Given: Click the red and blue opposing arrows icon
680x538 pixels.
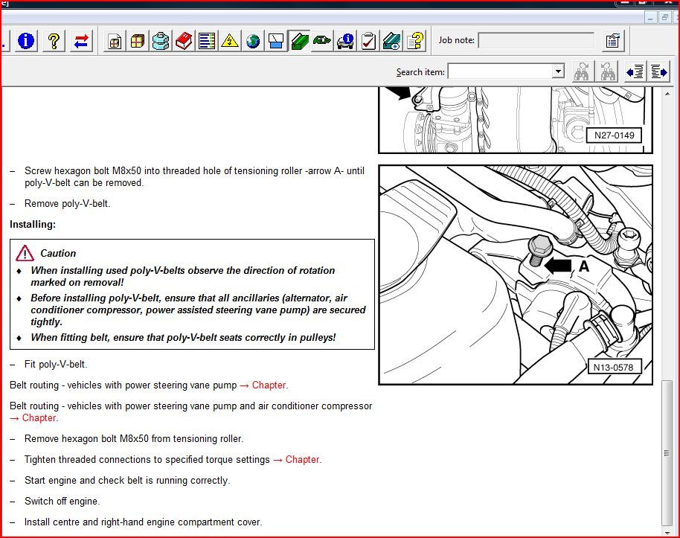Looking at the screenshot, I should click(82, 41).
